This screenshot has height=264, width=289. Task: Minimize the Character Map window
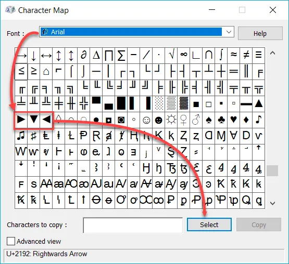click(212, 10)
